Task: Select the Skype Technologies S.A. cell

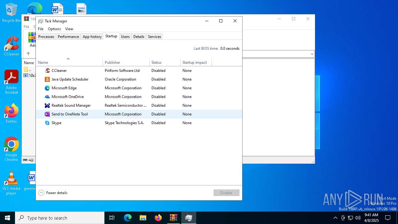Action: point(124,123)
